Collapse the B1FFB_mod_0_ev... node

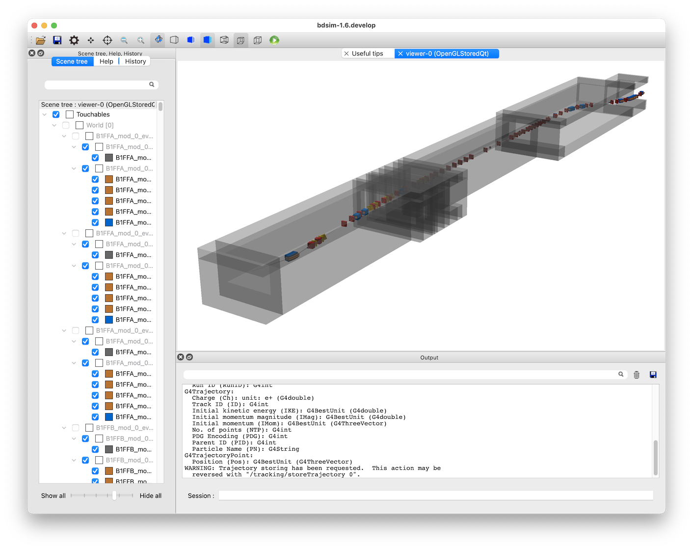click(64, 428)
